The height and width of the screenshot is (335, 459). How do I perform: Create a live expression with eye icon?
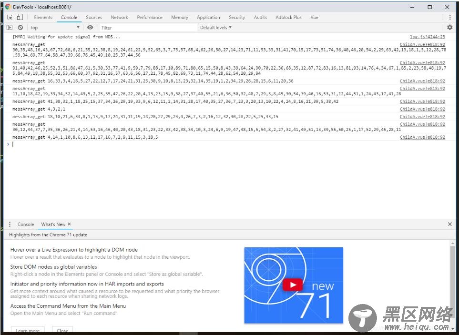pos(90,28)
